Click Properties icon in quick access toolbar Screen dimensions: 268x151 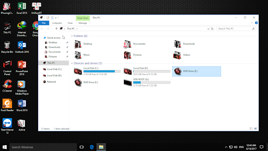[48, 18]
